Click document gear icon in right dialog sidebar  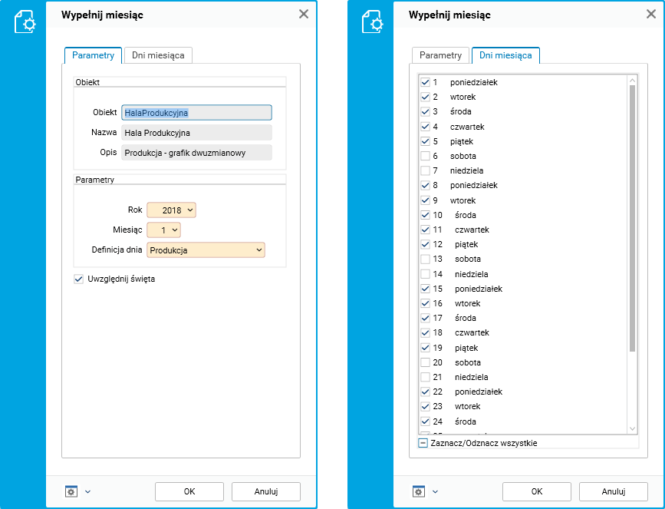tap(372, 21)
